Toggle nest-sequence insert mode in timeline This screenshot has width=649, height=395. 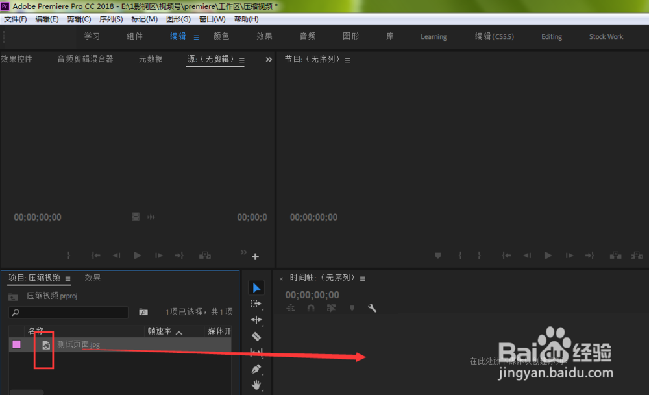click(x=291, y=308)
